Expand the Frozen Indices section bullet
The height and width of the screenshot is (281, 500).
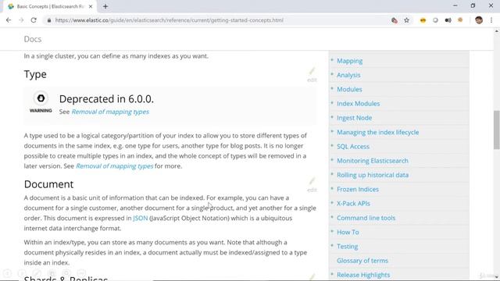point(332,188)
